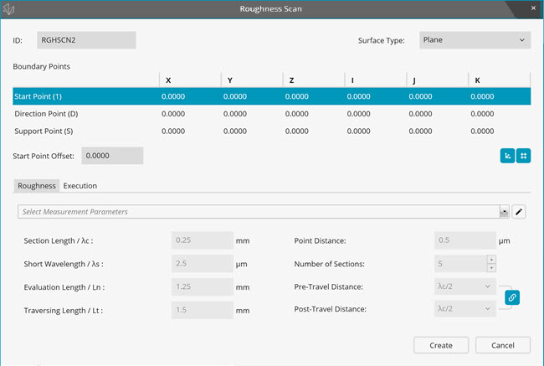This screenshot has width=544, height=366.
Task: Toggle the link pre/post-travel distance icon
Action: [512, 297]
